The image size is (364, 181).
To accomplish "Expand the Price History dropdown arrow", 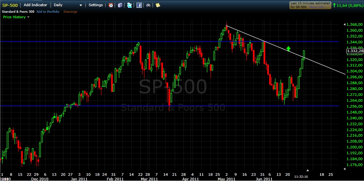I will click(x=28, y=17).
